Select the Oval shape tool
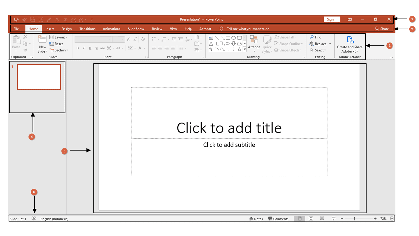The width and height of the screenshot is (419, 236). [x=233, y=38]
